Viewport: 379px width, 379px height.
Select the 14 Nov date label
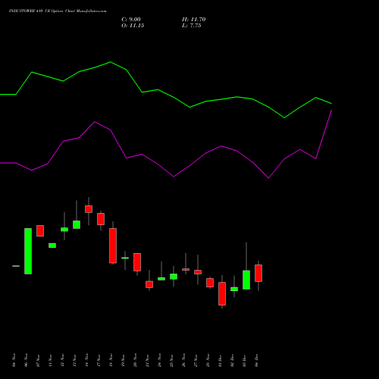click(x=86, y=360)
